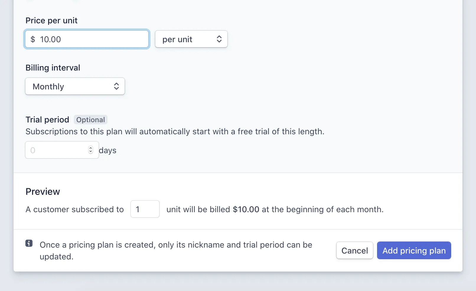
Task: Click Add pricing plan button
Action: pyautogui.click(x=414, y=250)
